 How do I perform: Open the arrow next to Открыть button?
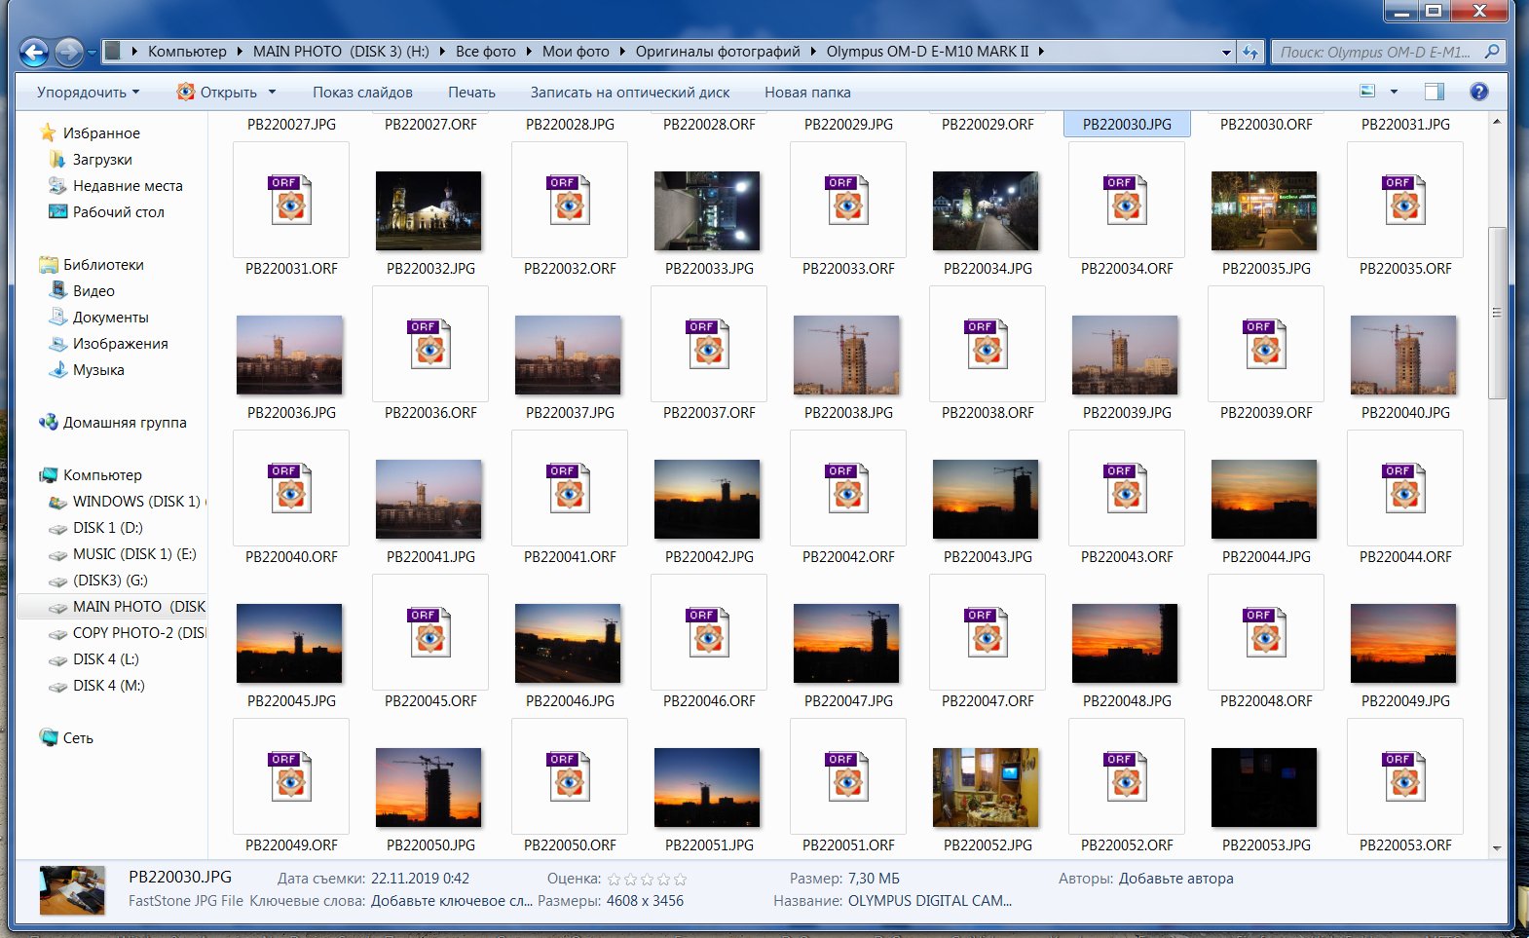tap(273, 93)
